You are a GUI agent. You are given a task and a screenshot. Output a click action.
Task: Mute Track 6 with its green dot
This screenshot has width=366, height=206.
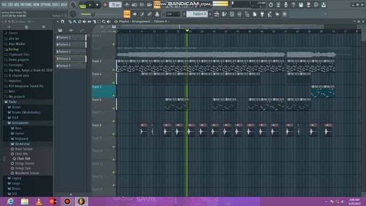[114, 108]
